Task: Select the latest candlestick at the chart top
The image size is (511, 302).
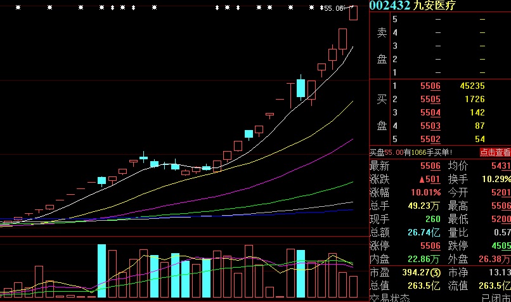Action: coord(353,13)
